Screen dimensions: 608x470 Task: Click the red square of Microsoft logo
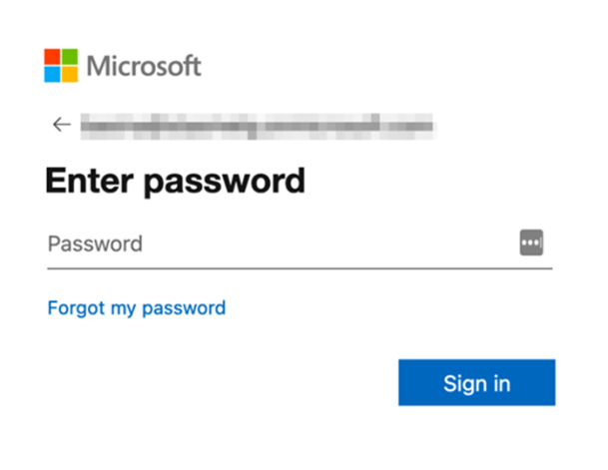(52, 57)
